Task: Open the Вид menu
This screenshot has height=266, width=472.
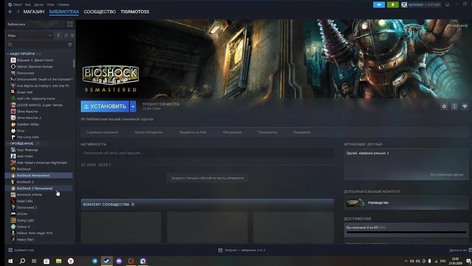Action: point(28,4)
